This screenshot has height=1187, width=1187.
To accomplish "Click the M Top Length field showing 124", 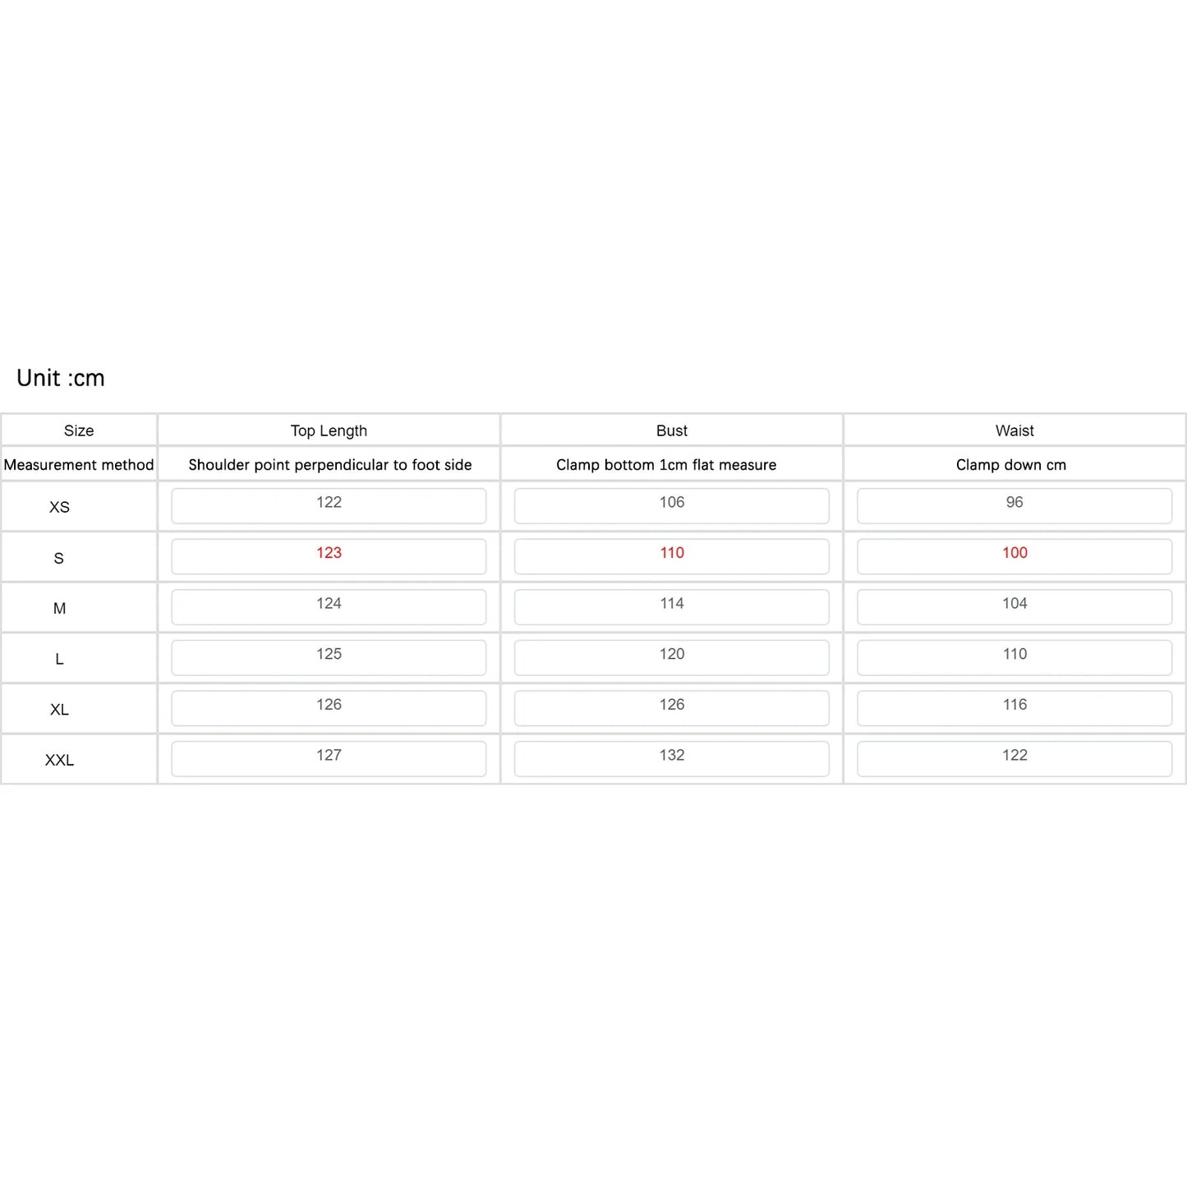I will point(329,607).
